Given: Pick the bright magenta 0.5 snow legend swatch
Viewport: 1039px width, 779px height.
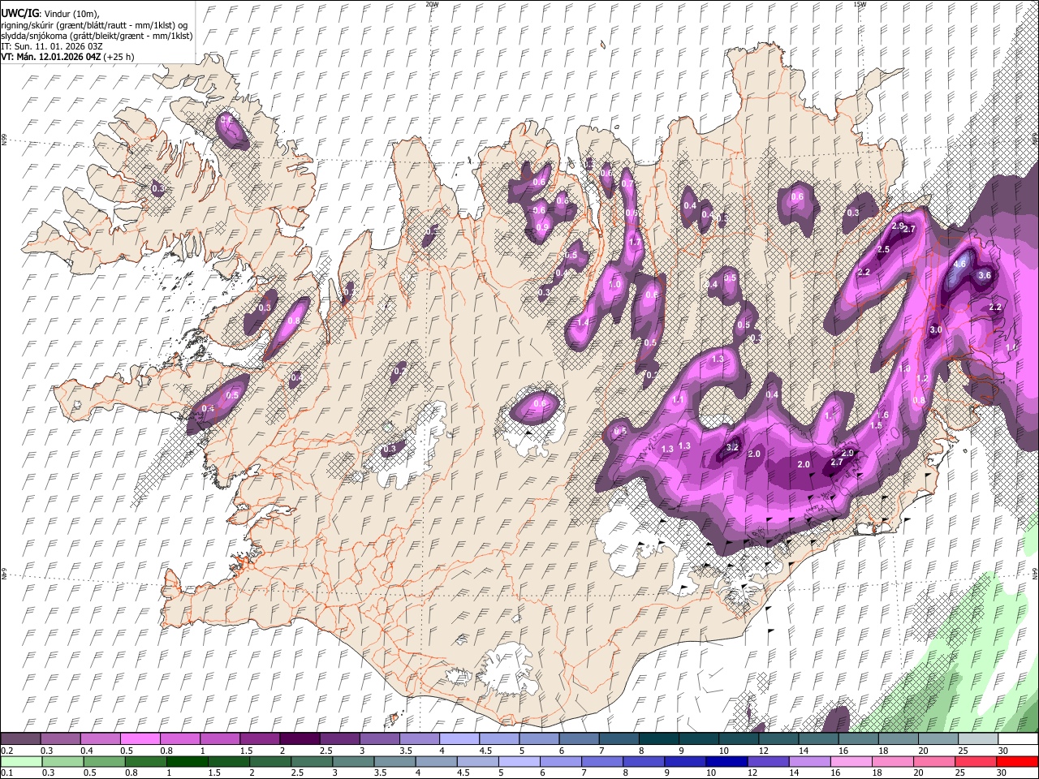Looking at the screenshot, I should [x=140, y=739].
